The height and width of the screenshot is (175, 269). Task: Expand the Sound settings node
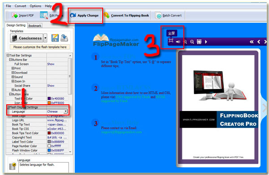click(x=13, y=77)
